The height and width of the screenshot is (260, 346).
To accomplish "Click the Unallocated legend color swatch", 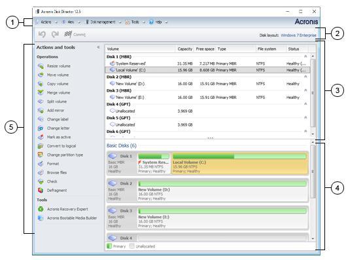I will point(131,246).
